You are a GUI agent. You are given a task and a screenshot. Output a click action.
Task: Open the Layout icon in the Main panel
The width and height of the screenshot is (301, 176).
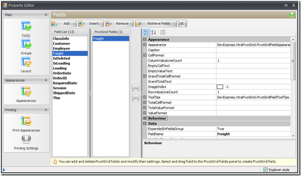pos(26,62)
